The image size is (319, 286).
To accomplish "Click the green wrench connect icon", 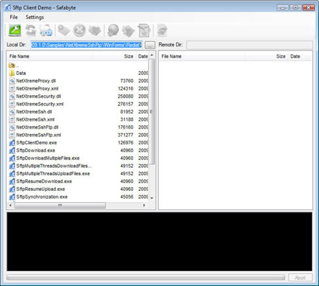I will tap(15, 30).
